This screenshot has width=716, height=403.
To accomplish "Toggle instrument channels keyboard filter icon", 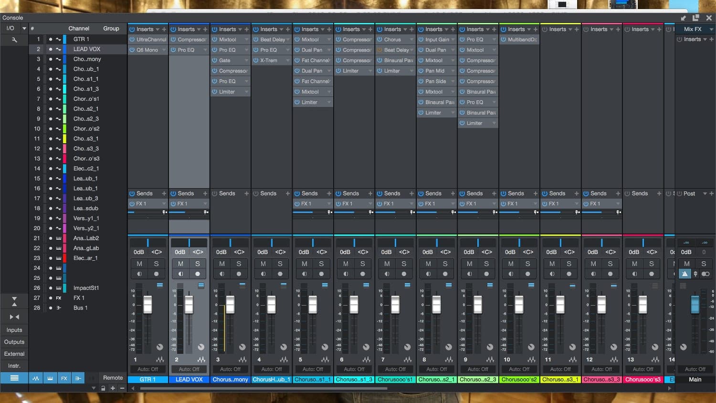I will click(x=50, y=378).
